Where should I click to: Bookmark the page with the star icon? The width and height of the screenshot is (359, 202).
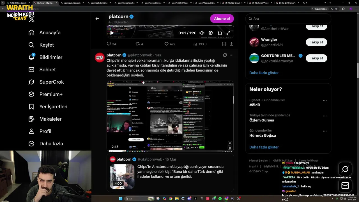tap(336, 9)
